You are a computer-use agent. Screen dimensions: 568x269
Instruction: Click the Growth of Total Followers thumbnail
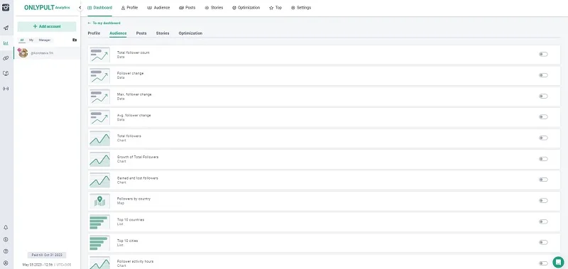pos(99,159)
